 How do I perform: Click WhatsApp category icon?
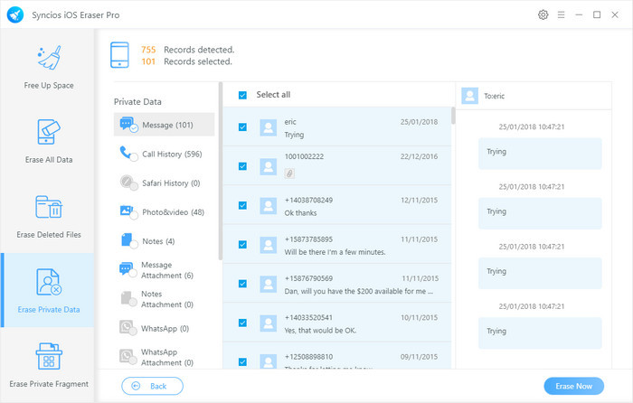128,328
